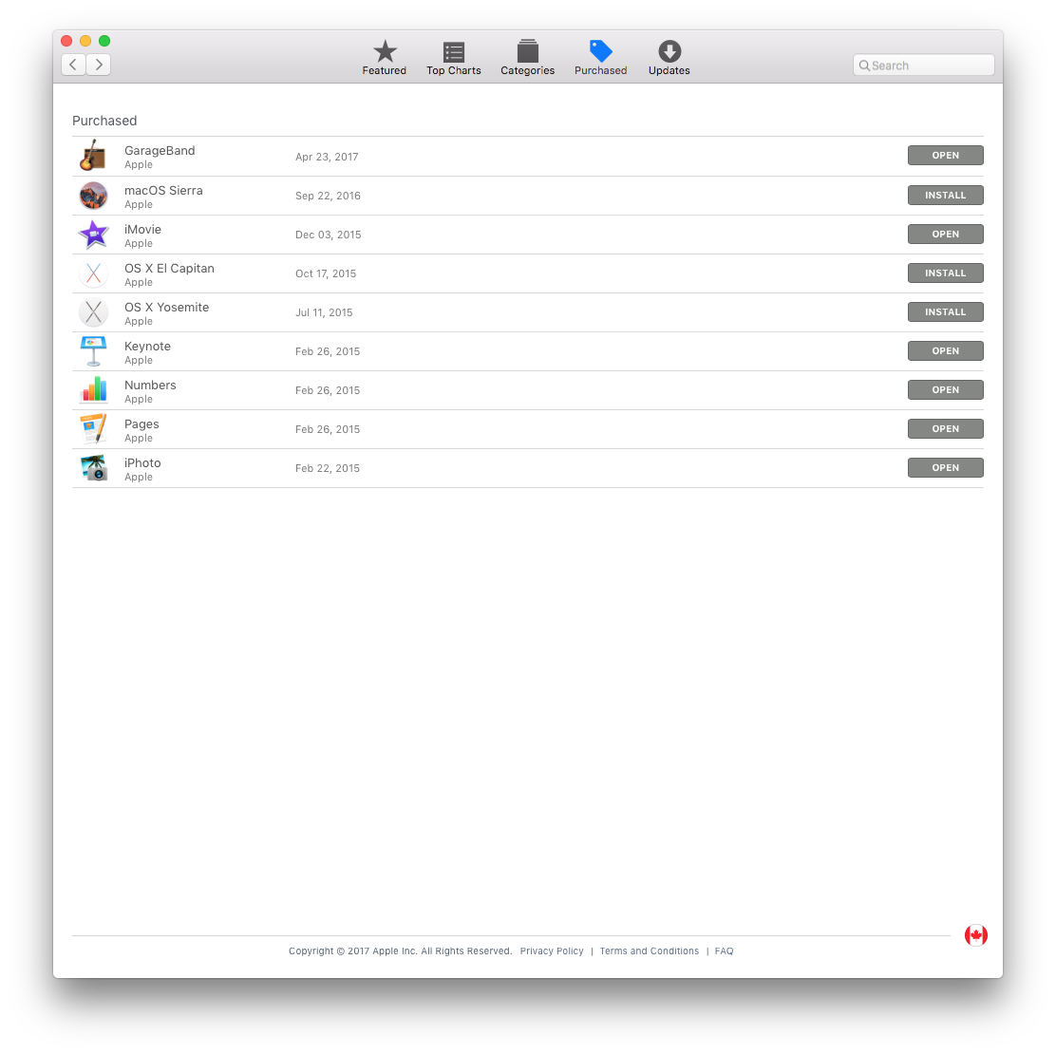Click the green full-screen window button
This screenshot has width=1056, height=1054.
pyautogui.click(x=104, y=41)
